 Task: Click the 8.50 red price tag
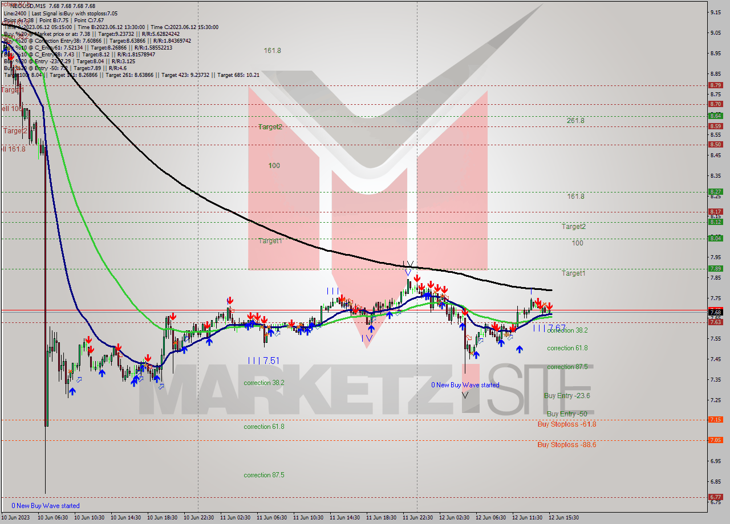click(716, 144)
